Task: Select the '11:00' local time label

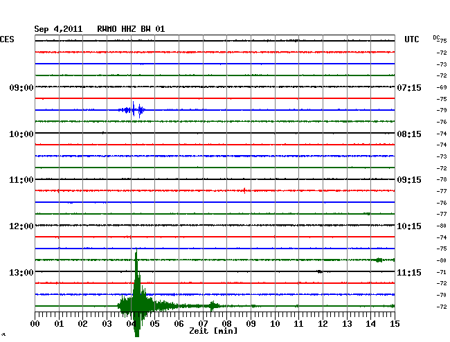Action: coord(21,180)
